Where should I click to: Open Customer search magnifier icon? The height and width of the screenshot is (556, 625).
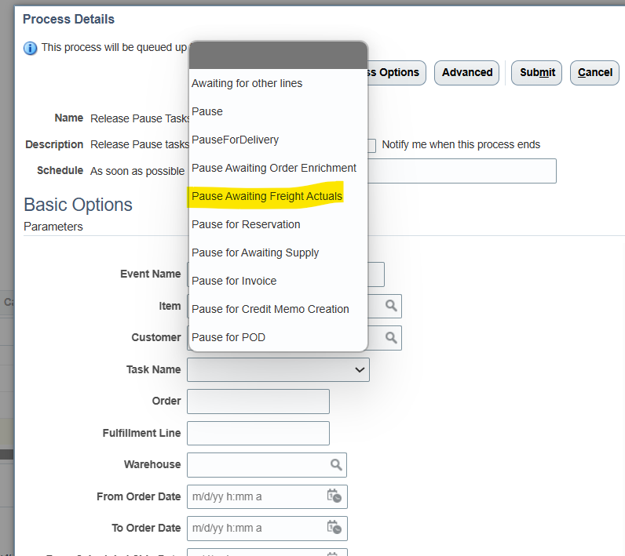(x=391, y=337)
